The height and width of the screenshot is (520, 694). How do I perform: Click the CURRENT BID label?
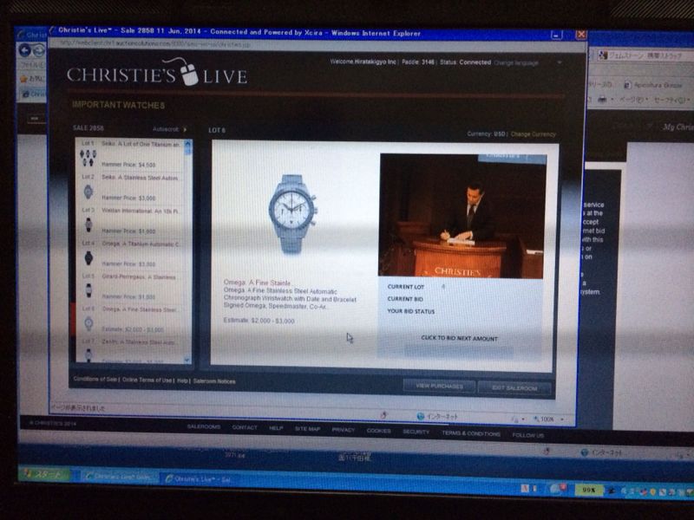405,299
